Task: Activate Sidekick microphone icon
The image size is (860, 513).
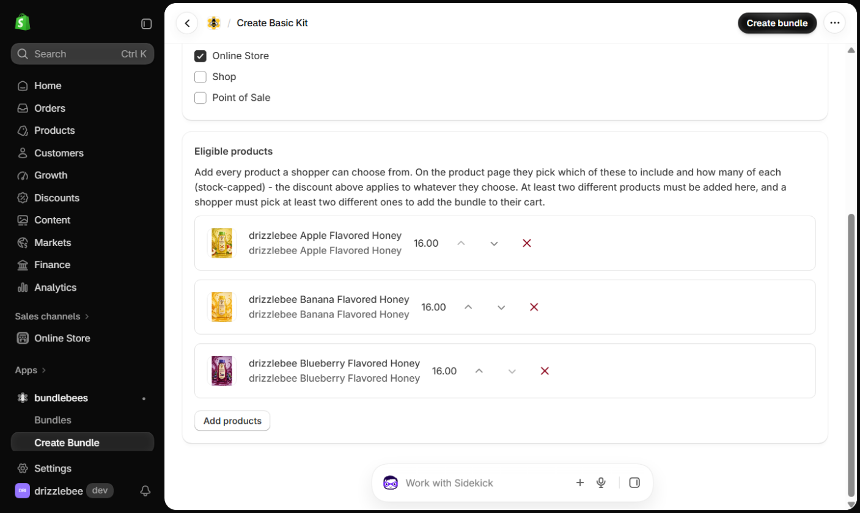Action: pyautogui.click(x=601, y=482)
